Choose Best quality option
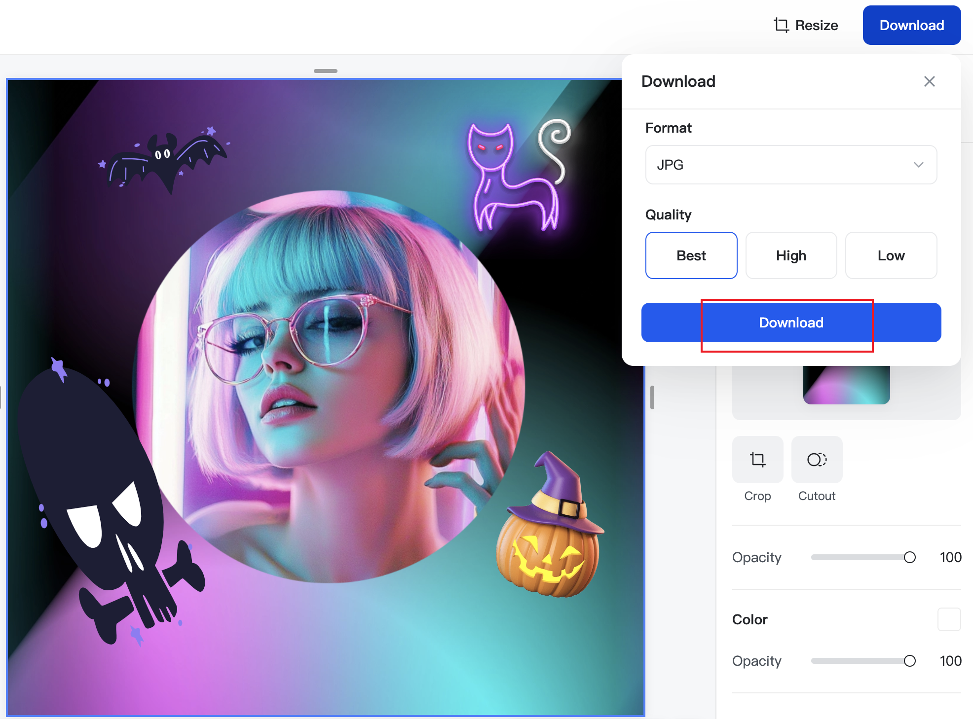Image resolution: width=973 pixels, height=719 pixels. coord(691,255)
